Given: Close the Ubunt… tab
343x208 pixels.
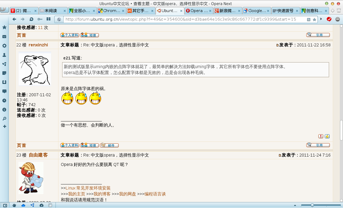Looking at the screenshot, I should 181,11.
